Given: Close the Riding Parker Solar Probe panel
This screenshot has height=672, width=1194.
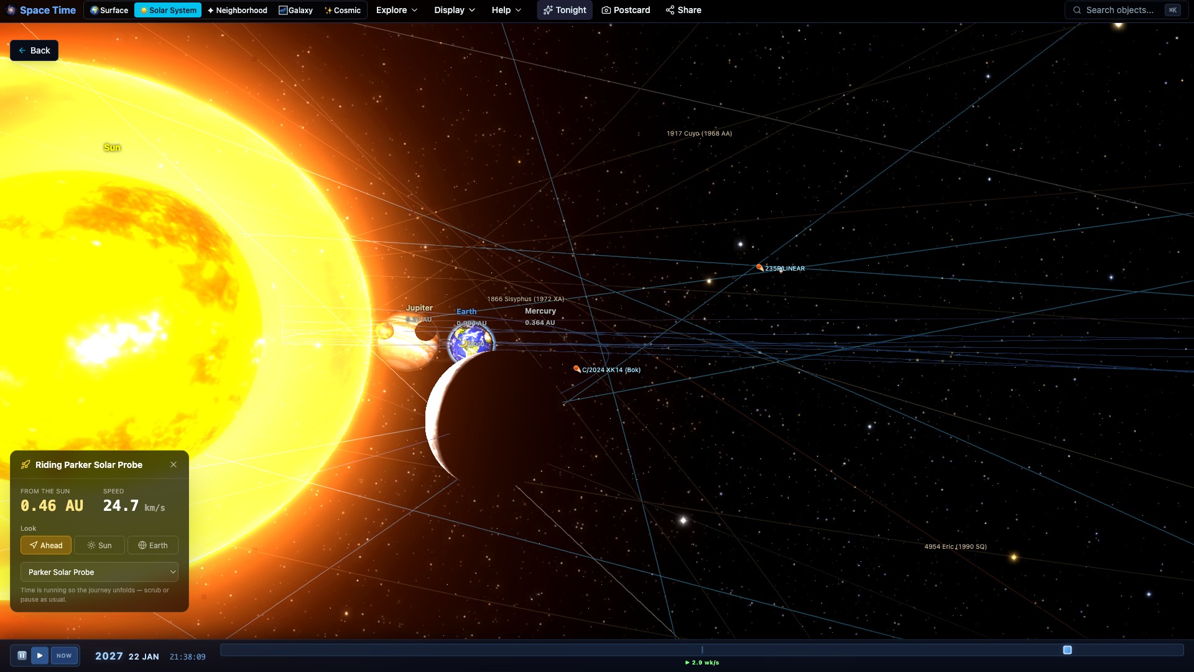Looking at the screenshot, I should click(174, 465).
